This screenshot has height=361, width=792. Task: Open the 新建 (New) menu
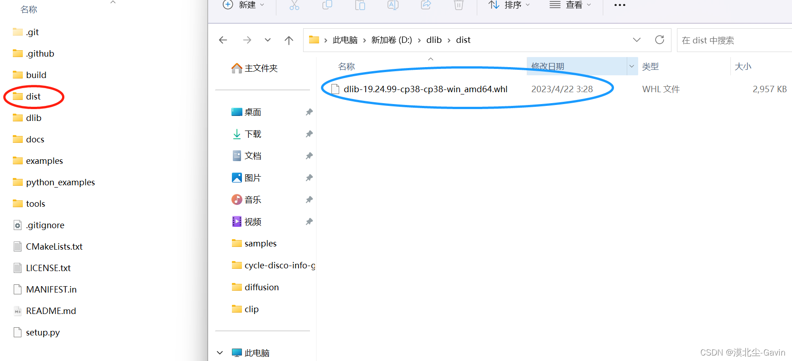pos(244,5)
